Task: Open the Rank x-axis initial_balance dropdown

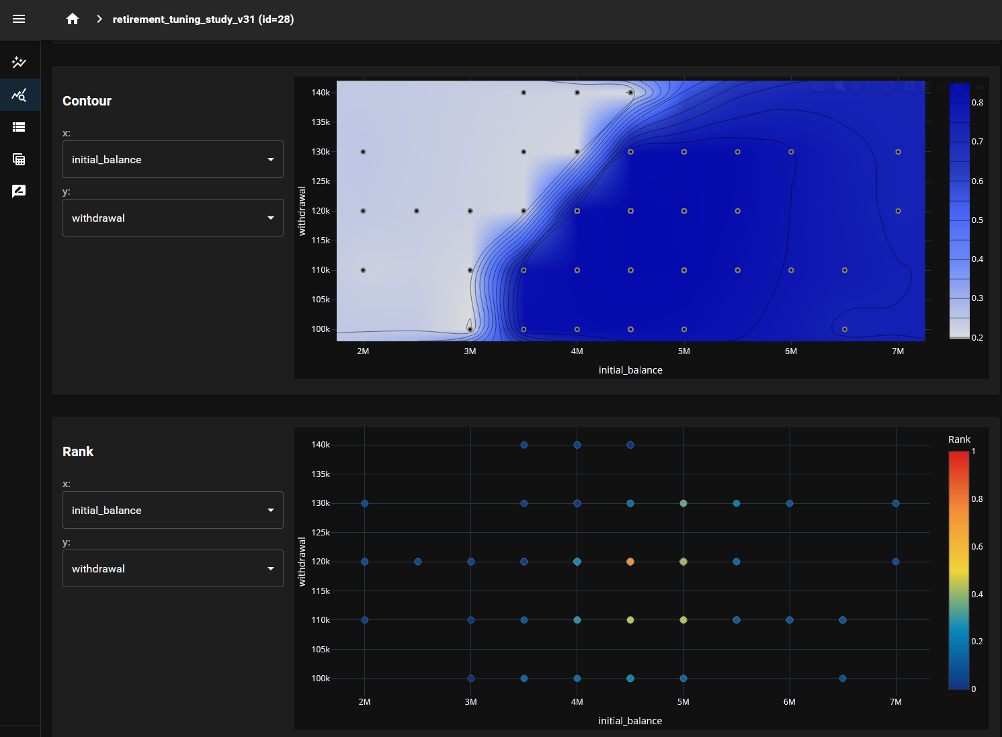Action: tap(173, 510)
